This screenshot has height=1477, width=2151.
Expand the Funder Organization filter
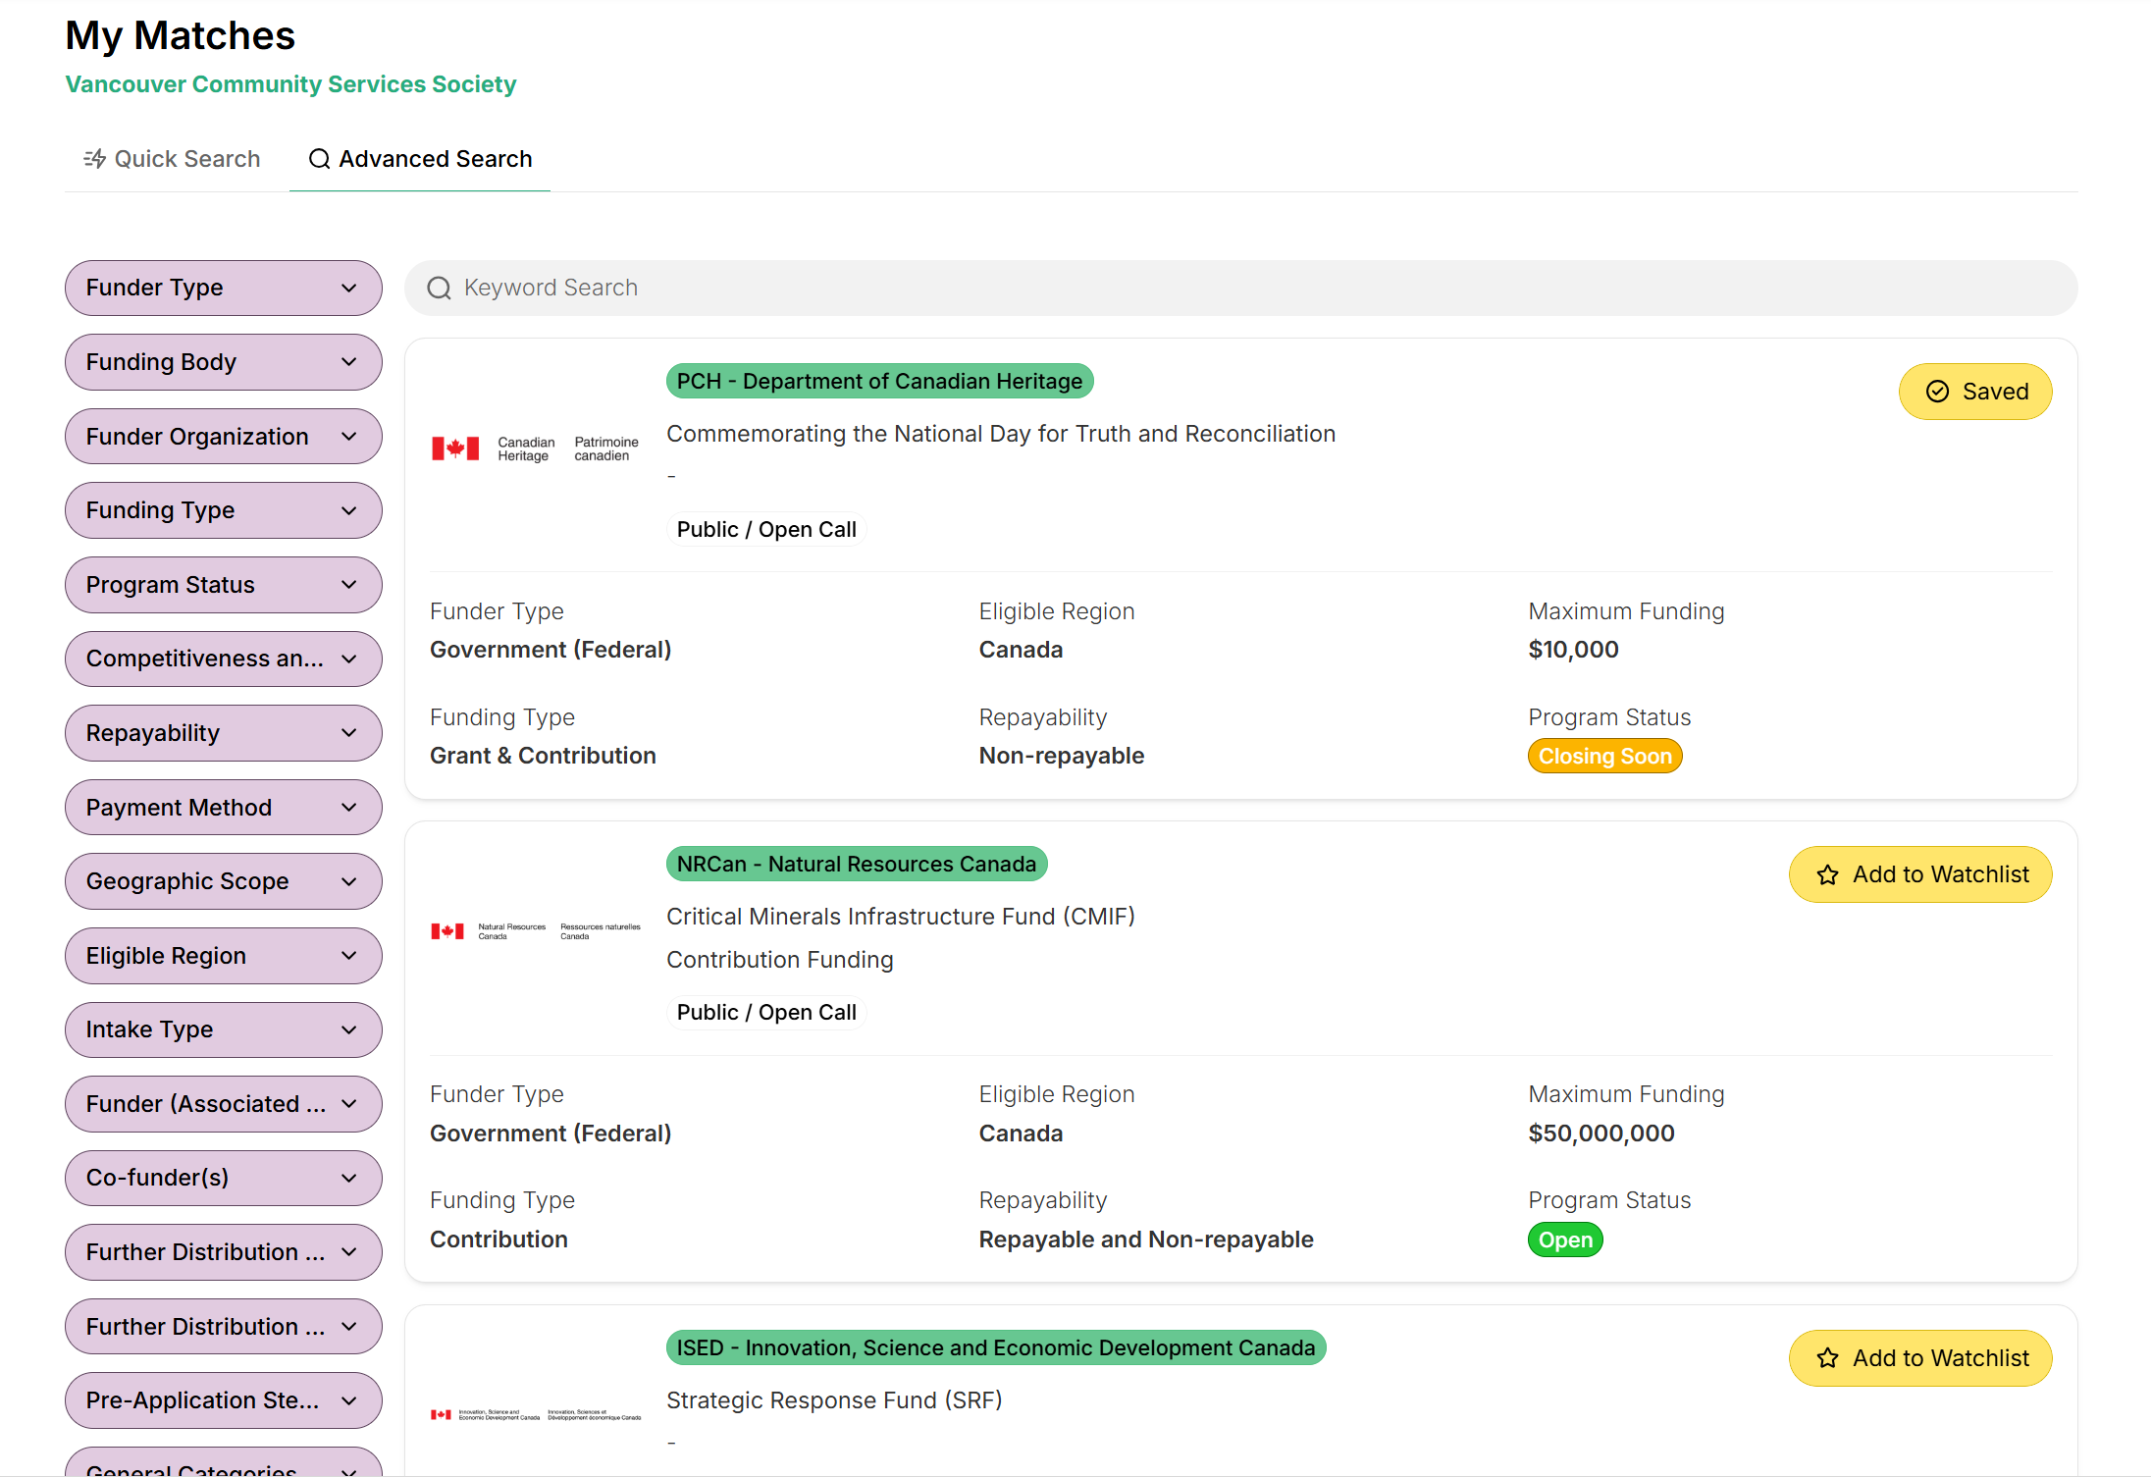(224, 437)
